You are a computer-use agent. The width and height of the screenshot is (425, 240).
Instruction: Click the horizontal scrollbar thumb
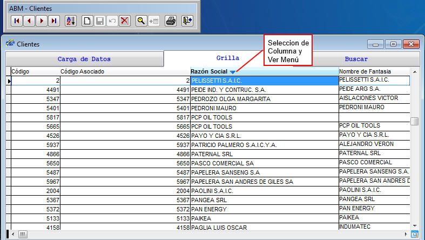pyautogui.click(x=23, y=235)
